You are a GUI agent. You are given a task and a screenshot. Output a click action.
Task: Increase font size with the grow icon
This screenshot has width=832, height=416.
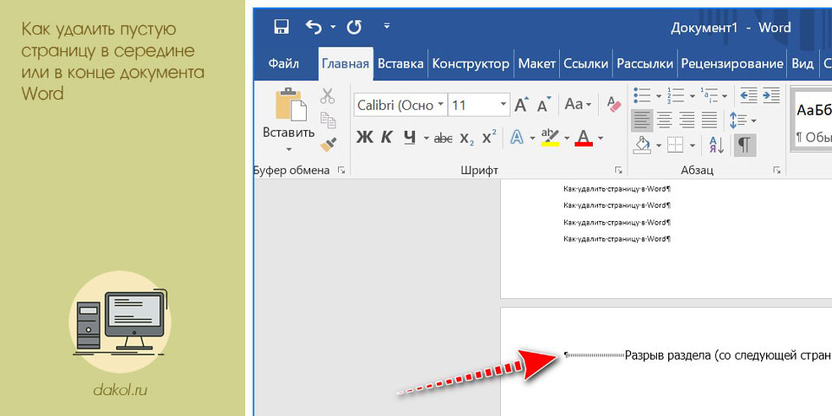pyautogui.click(x=521, y=105)
